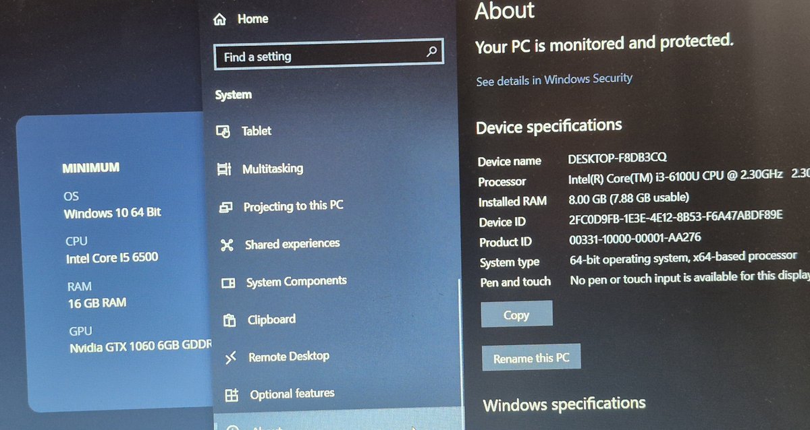This screenshot has width=810, height=430.
Task: Click the Windows specifications heading
Action: coord(564,404)
